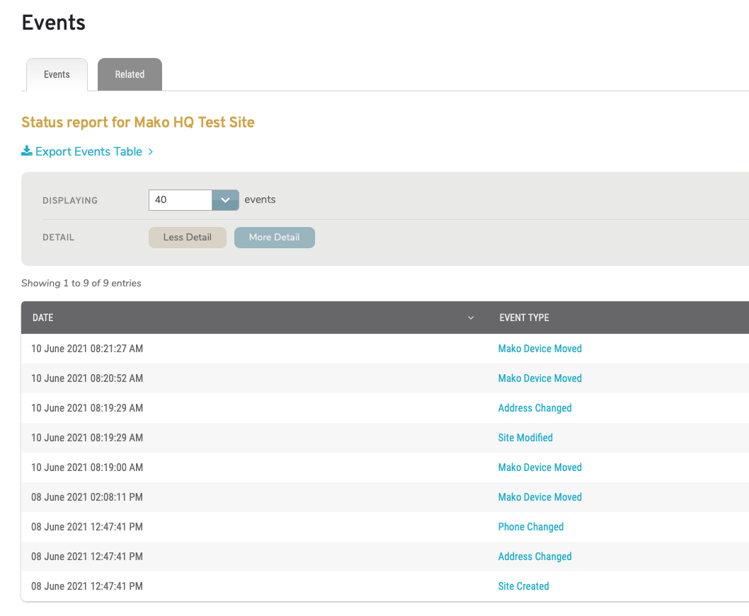Open the Site Modified event details
749x616 pixels.
pos(525,437)
